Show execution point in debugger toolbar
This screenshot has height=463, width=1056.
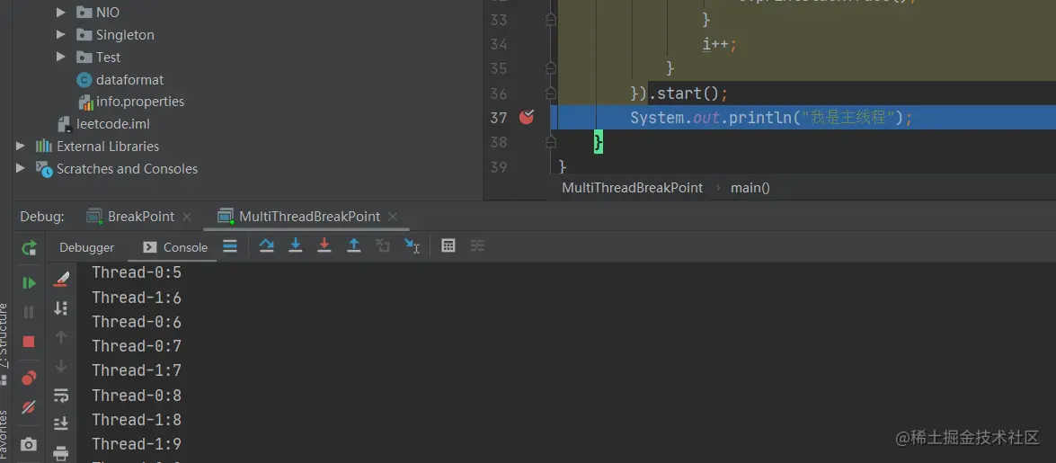(x=230, y=246)
